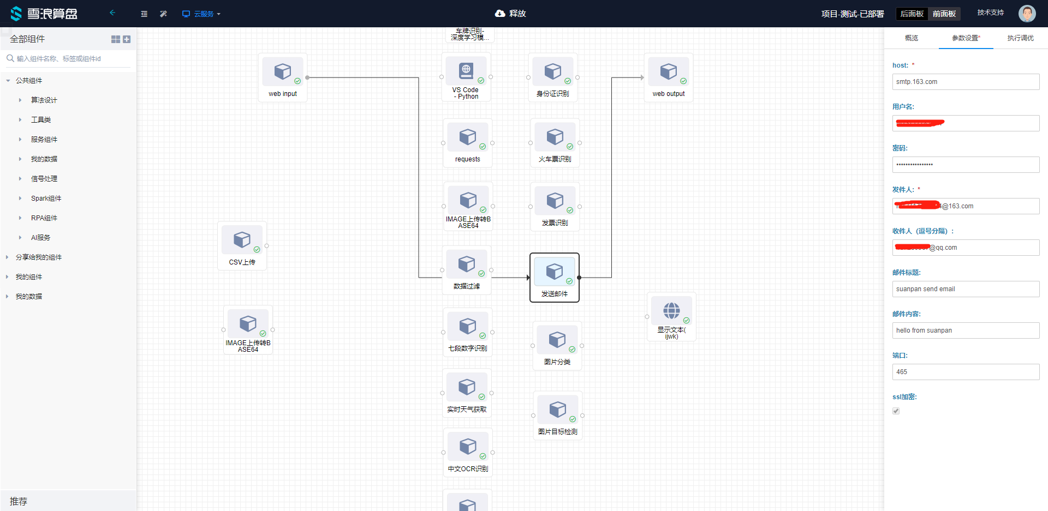Image resolution: width=1048 pixels, height=511 pixels.
Task: Click the 邮件标题 field
Action: pos(966,289)
